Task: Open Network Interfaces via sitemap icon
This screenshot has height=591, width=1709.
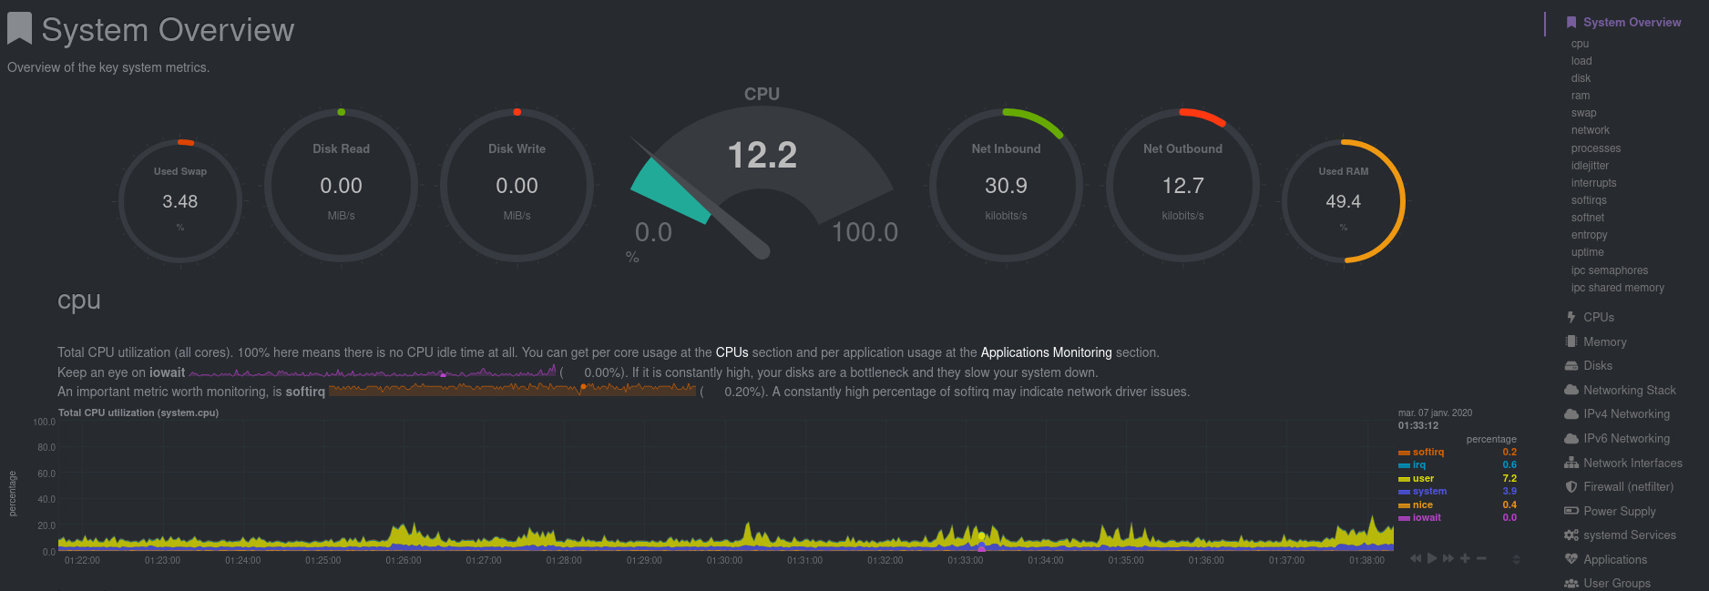Action: click(1571, 463)
